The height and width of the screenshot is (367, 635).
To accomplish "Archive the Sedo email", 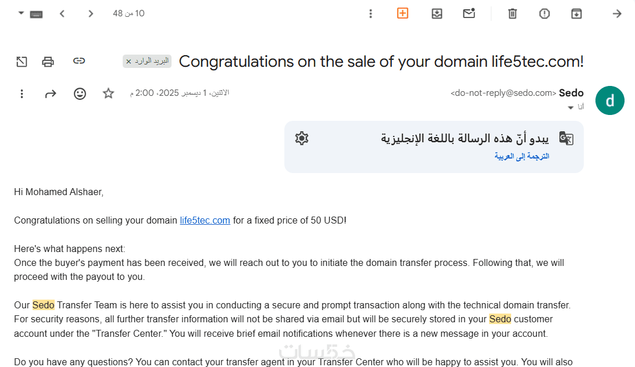I will pyautogui.click(x=576, y=13).
